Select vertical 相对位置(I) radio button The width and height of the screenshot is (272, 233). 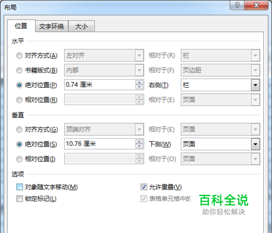pos(19,159)
